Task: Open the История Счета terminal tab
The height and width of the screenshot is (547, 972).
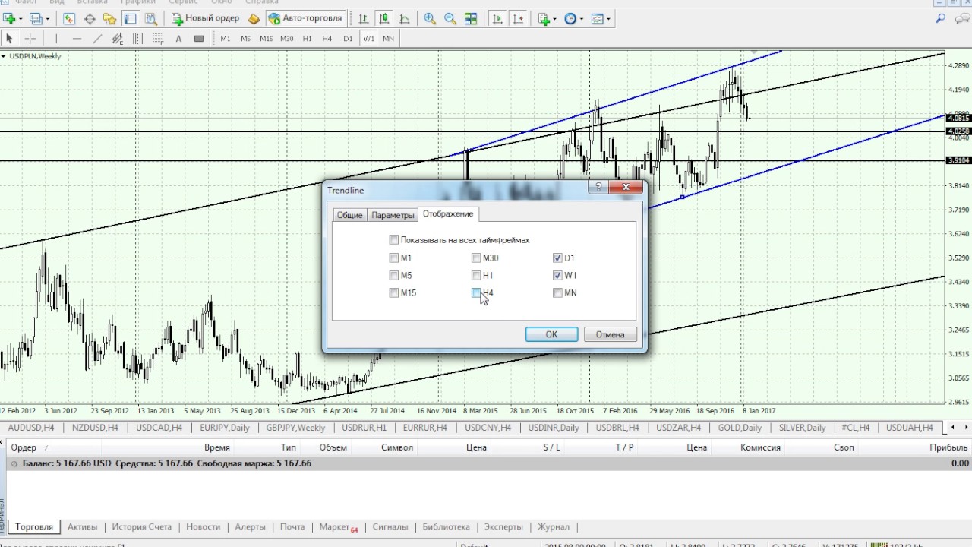Action: coord(142,526)
